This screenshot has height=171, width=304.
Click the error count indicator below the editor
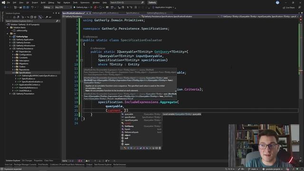(81, 161)
